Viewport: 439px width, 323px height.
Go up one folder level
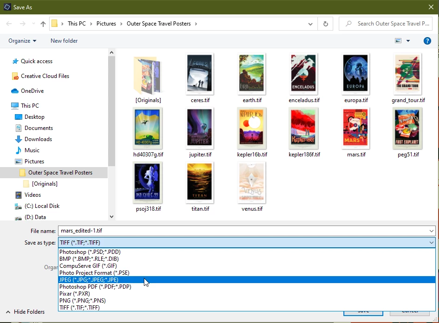click(x=43, y=24)
